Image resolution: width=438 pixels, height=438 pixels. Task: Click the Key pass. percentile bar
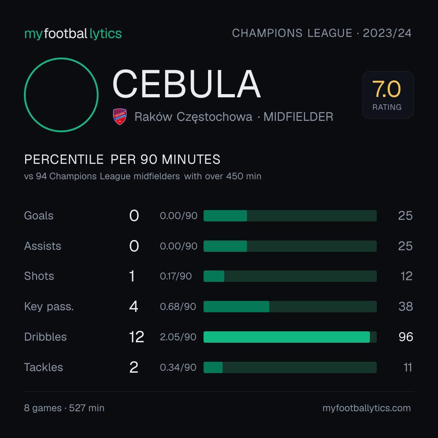290,307
